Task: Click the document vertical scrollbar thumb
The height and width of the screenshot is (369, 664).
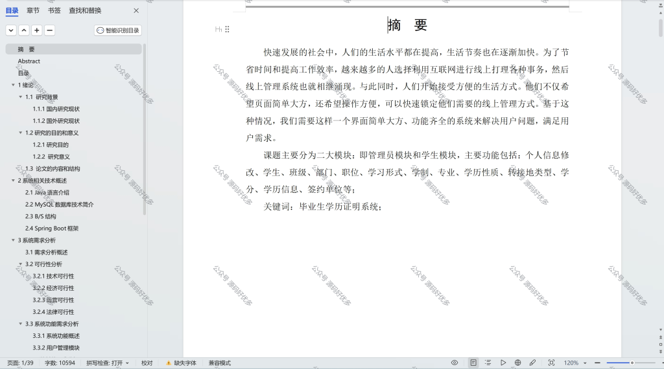Action: pyautogui.click(x=661, y=27)
